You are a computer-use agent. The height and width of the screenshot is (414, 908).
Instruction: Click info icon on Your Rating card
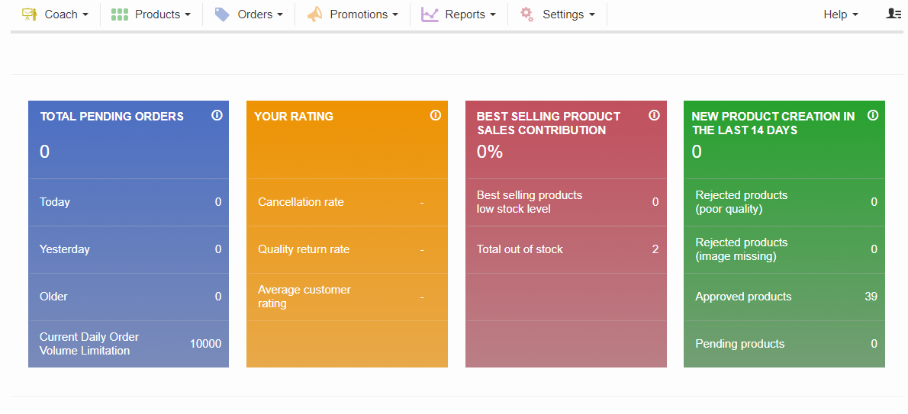tap(436, 115)
